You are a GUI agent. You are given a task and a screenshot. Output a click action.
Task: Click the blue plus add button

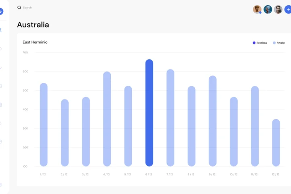click(287, 10)
